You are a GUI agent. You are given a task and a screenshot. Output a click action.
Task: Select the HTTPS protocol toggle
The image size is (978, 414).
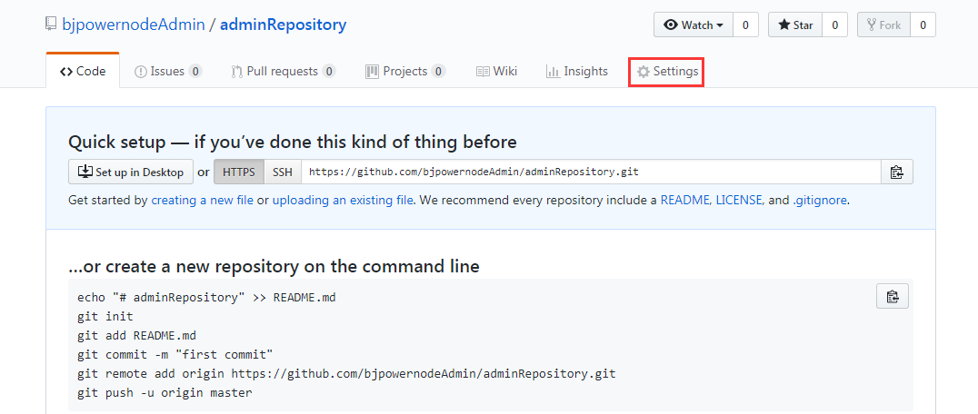click(x=239, y=172)
